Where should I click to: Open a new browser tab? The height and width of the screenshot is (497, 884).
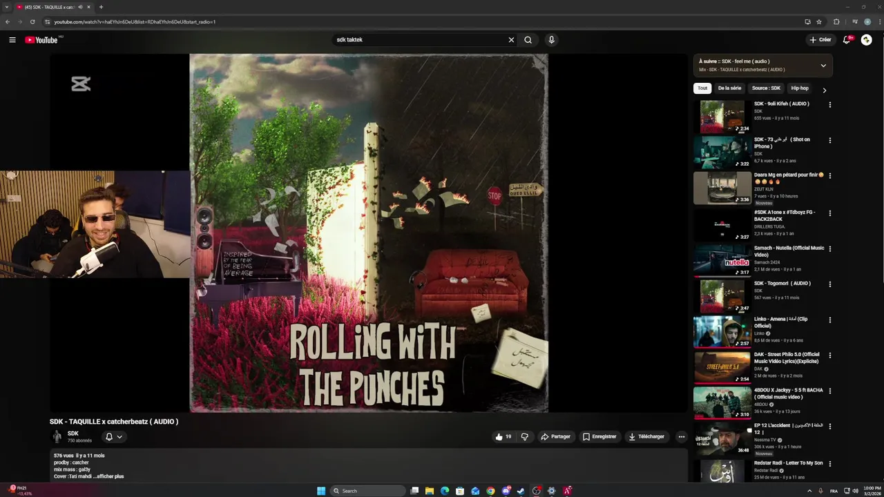tap(101, 7)
